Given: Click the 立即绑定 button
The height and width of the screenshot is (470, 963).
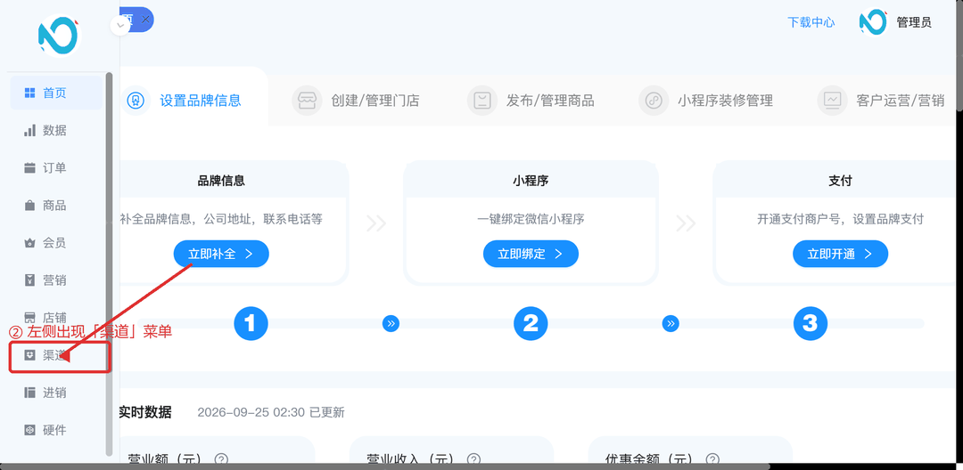Looking at the screenshot, I should 531,254.
